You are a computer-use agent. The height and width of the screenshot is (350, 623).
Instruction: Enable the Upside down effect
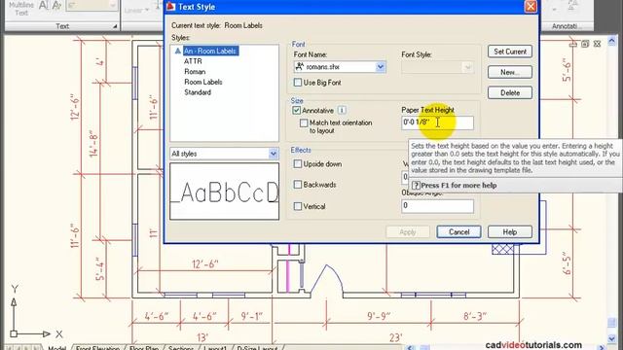tap(298, 164)
